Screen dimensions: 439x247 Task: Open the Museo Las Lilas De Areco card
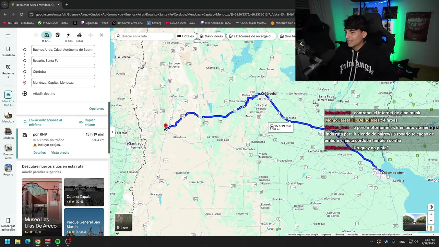42,207
